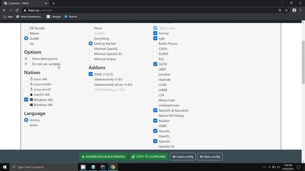Uncheck the bgfx binding

tap(155, 38)
